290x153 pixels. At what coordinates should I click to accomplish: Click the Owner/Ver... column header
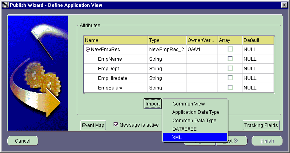click(202, 40)
